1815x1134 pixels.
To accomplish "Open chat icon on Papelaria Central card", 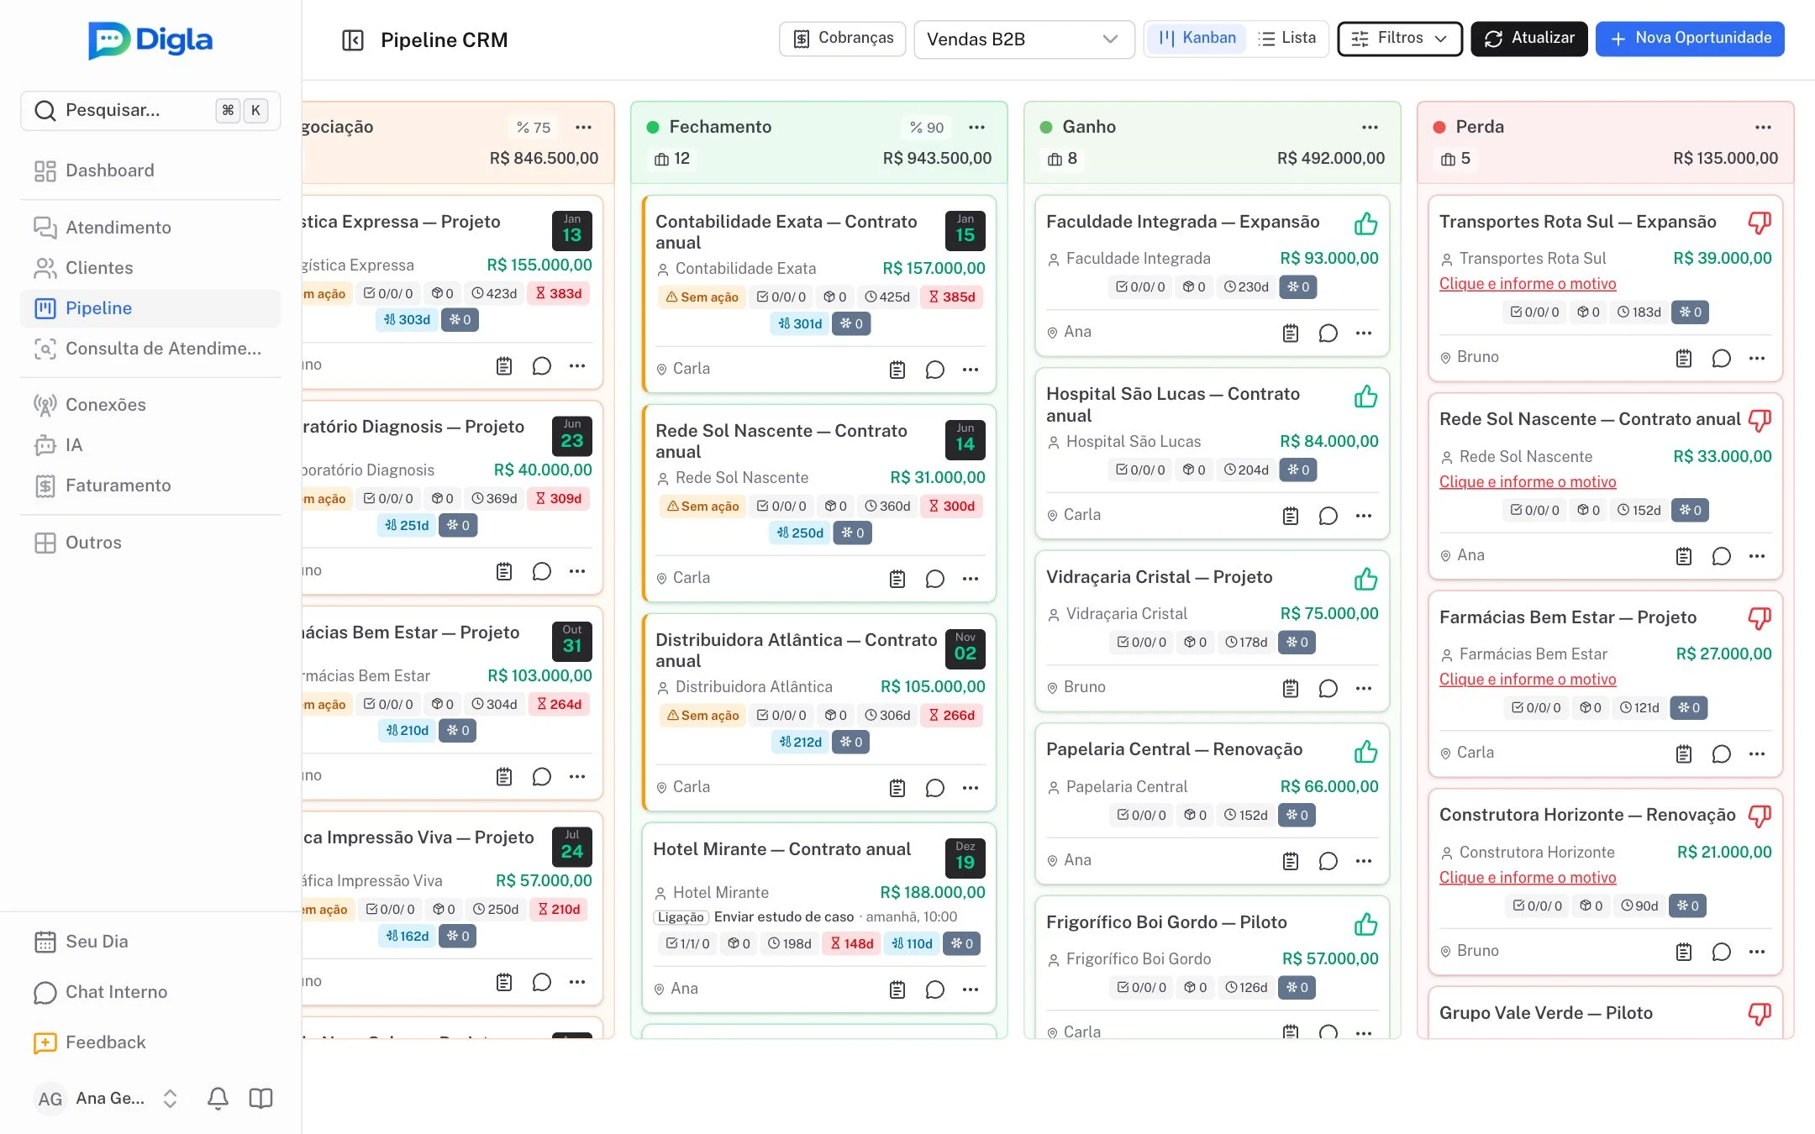I will pos(1328,861).
